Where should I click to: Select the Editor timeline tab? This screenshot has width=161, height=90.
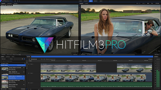click(29, 57)
